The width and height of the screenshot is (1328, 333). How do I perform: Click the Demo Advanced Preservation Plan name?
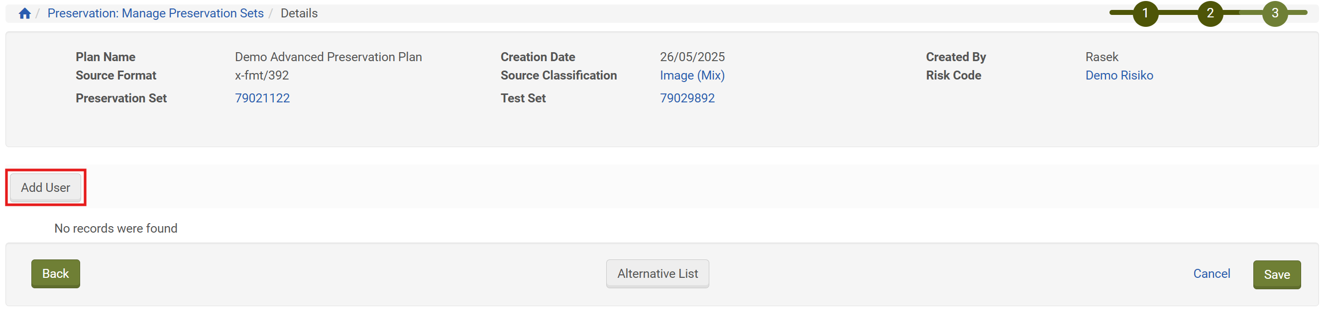[x=328, y=57]
